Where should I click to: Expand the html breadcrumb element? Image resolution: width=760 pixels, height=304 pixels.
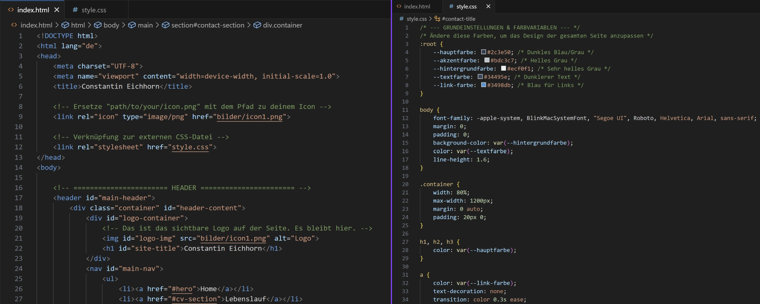coord(78,25)
